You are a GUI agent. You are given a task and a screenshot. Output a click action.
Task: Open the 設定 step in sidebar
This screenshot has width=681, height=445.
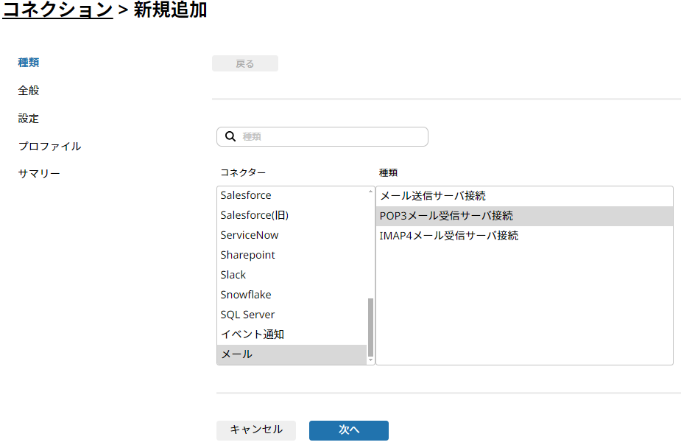coord(29,118)
